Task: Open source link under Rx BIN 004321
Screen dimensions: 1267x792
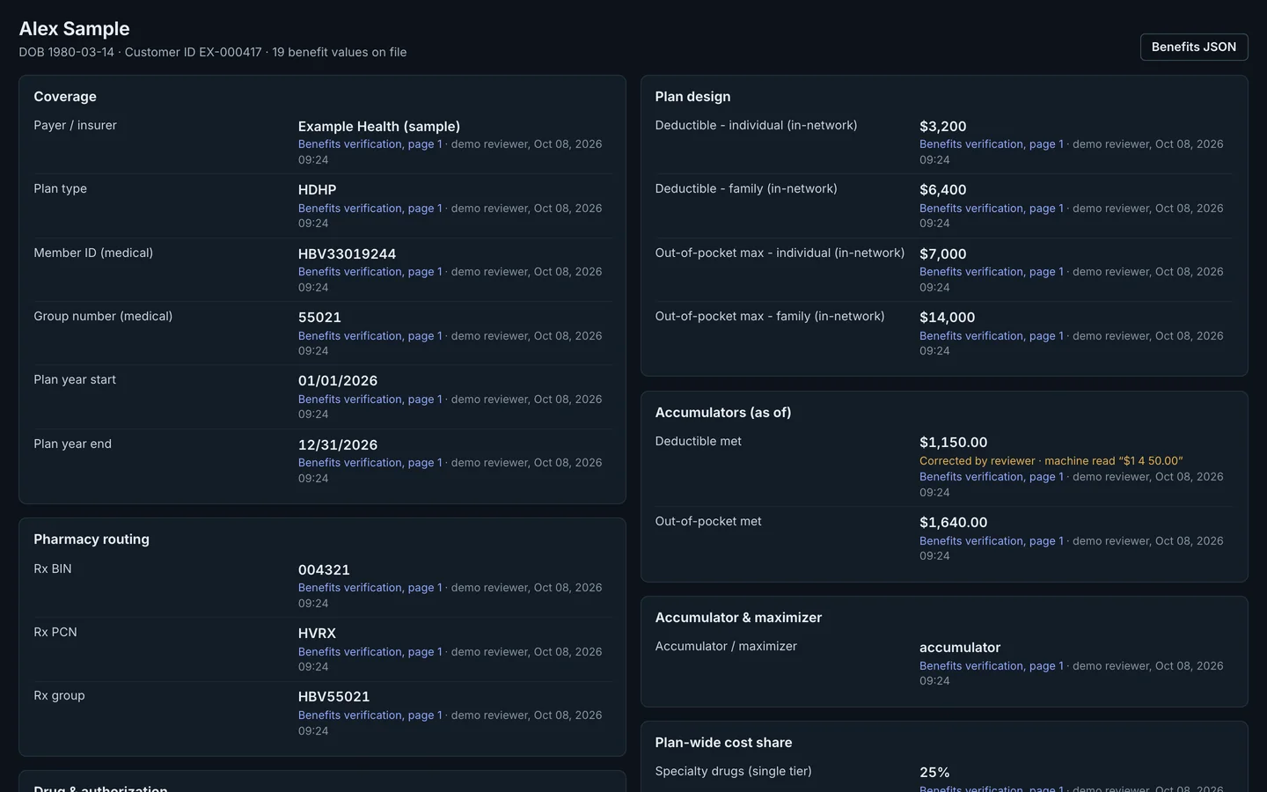Action: (x=370, y=588)
